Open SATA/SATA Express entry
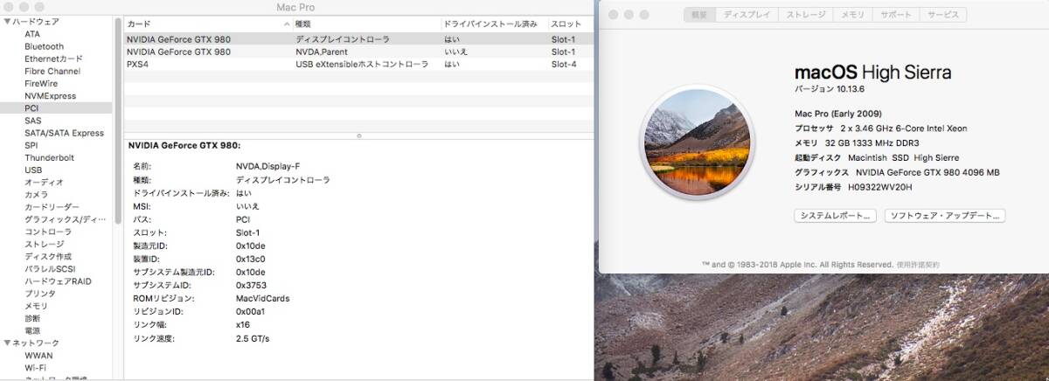 64,133
